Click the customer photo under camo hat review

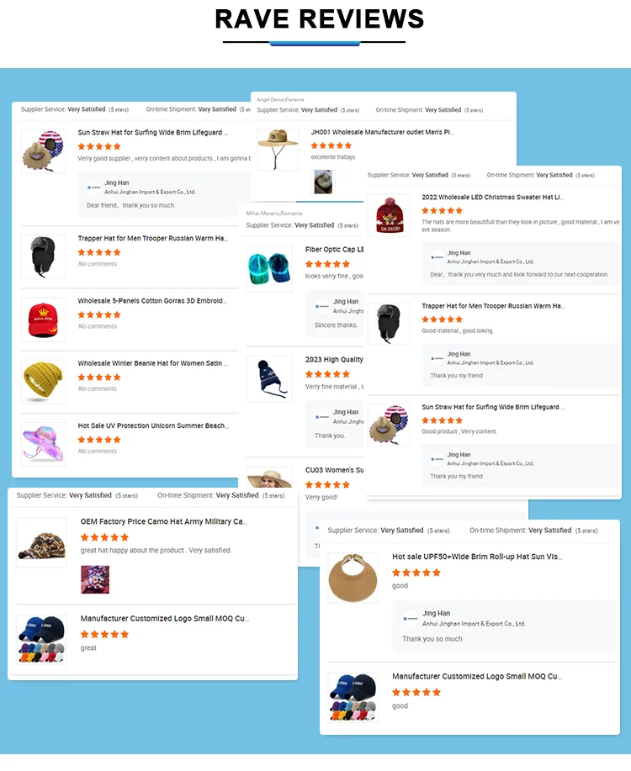coord(95,579)
